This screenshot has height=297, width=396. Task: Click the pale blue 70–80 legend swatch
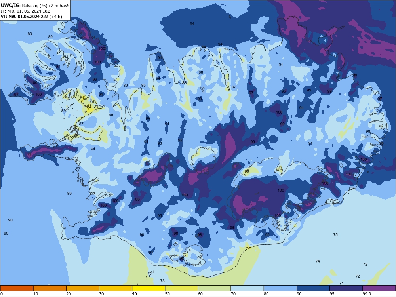247,288
